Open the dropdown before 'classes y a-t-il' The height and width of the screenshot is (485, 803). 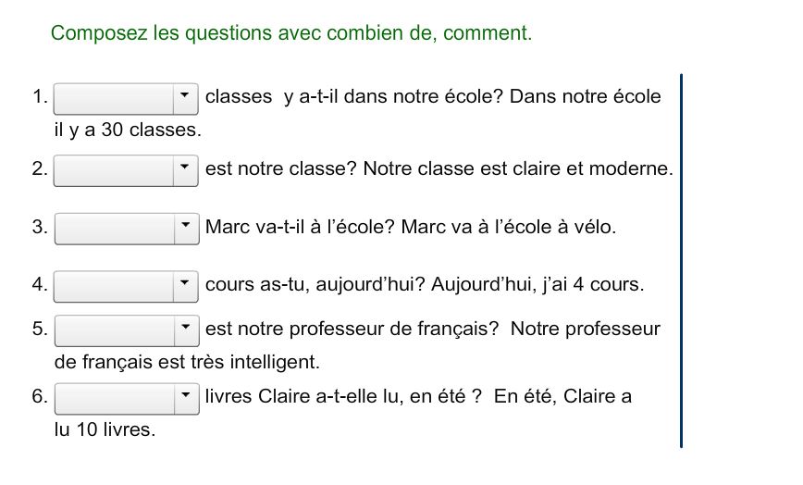tap(126, 99)
